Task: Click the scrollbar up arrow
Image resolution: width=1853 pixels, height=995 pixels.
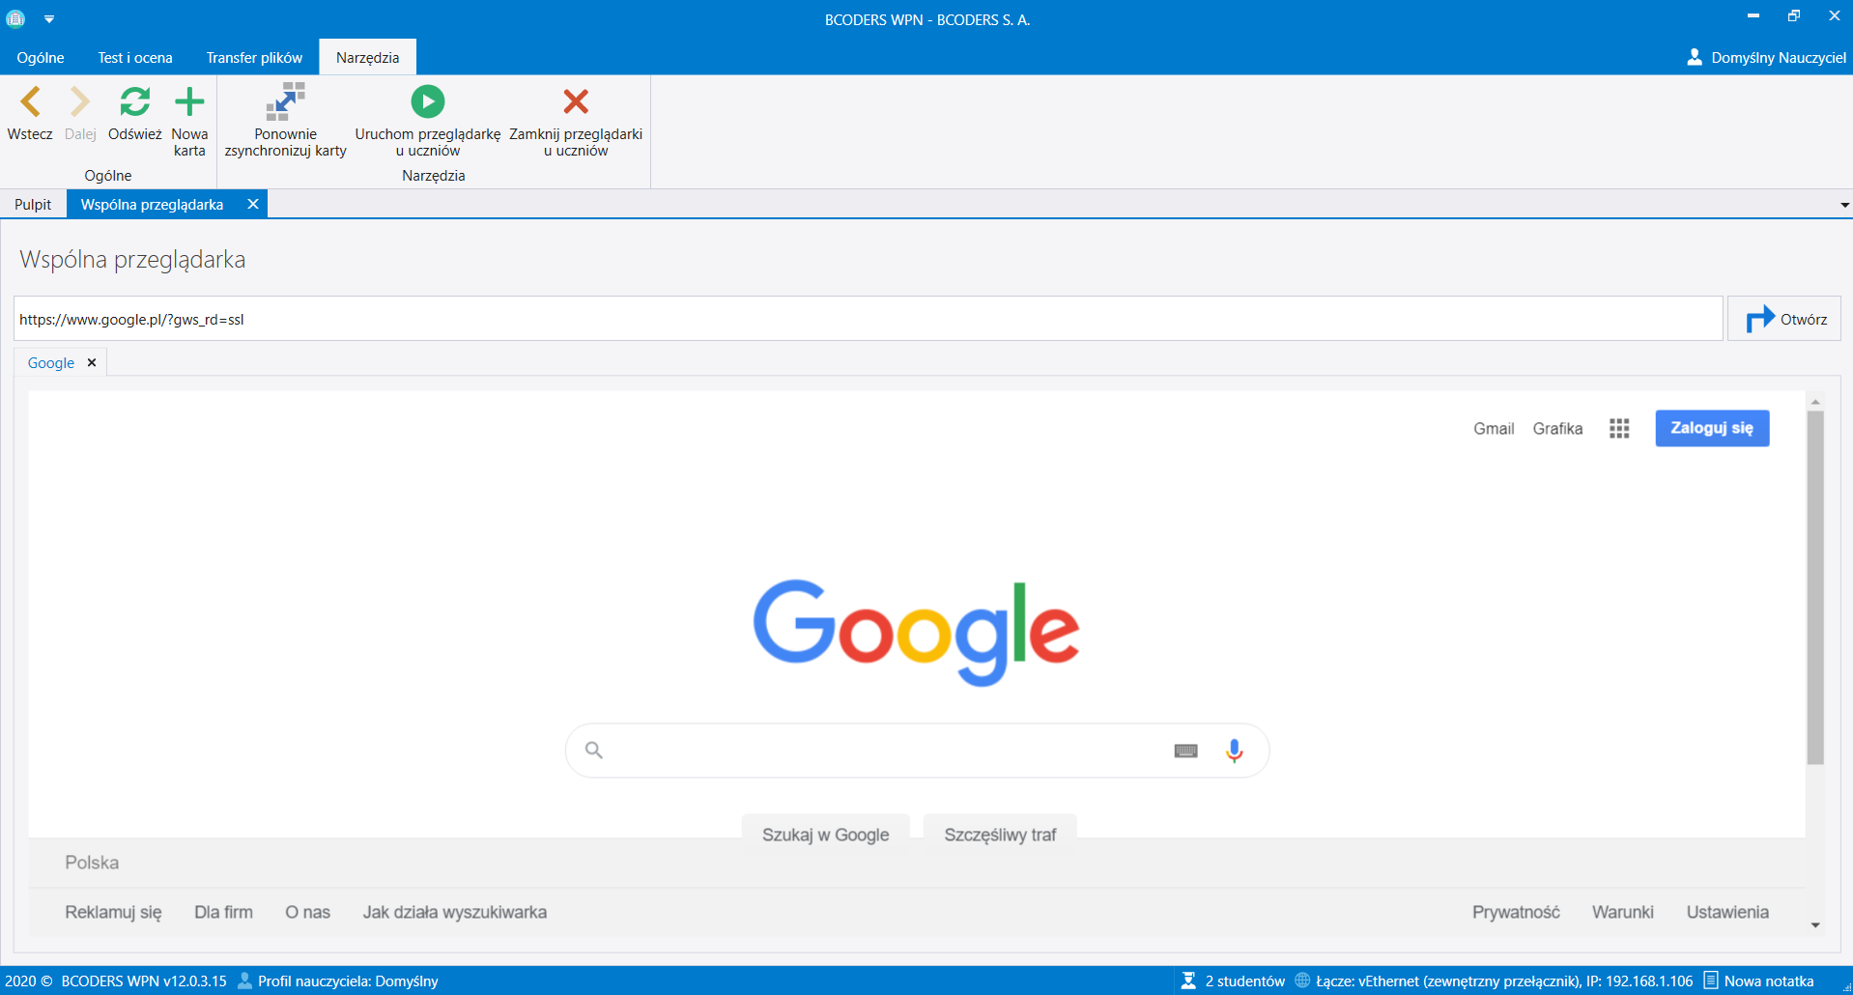Action: pyautogui.click(x=1815, y=401)
